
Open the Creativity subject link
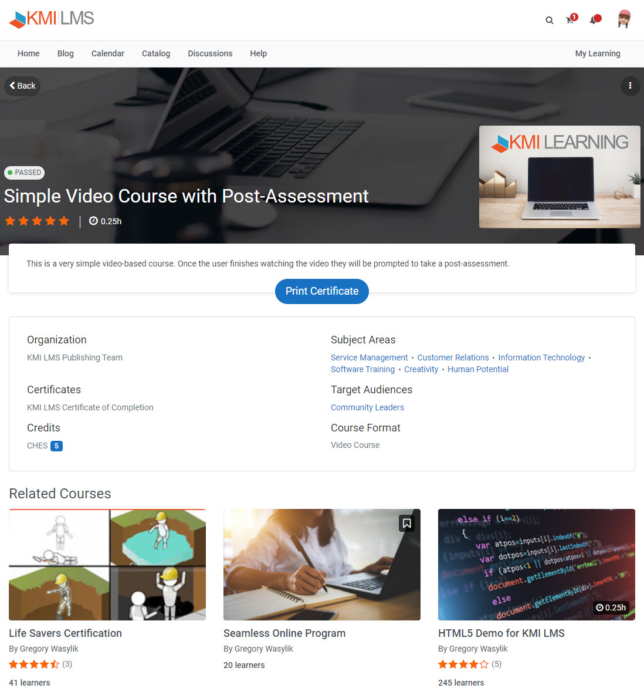[x=421, y=370]
